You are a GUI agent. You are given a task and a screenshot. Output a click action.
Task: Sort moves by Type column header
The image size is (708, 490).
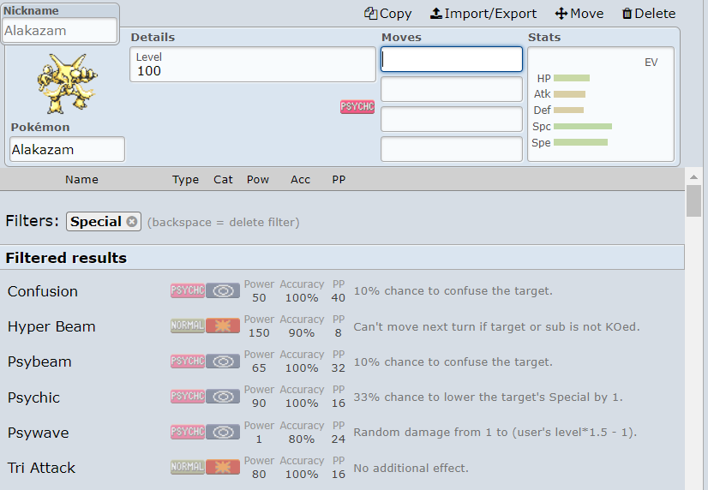pos(185,180)
